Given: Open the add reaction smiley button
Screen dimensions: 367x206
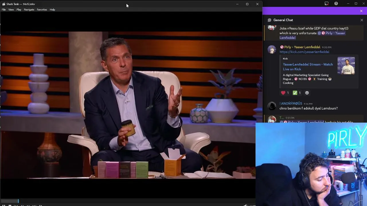Looking at the screenshot, I should (x=307, y=93).
